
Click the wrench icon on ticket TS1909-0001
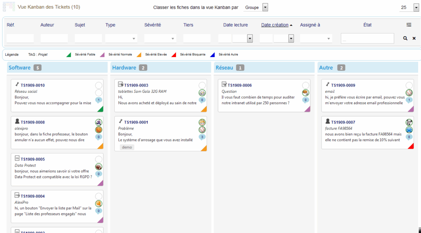point(120,121)
